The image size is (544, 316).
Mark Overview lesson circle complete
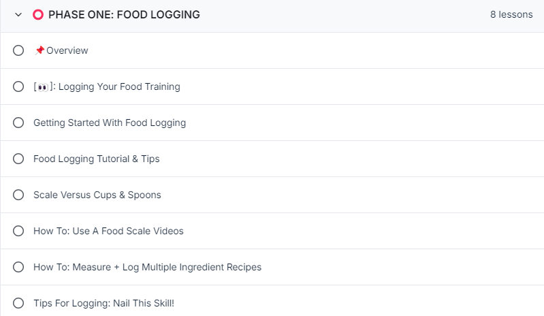coord(18,50)
